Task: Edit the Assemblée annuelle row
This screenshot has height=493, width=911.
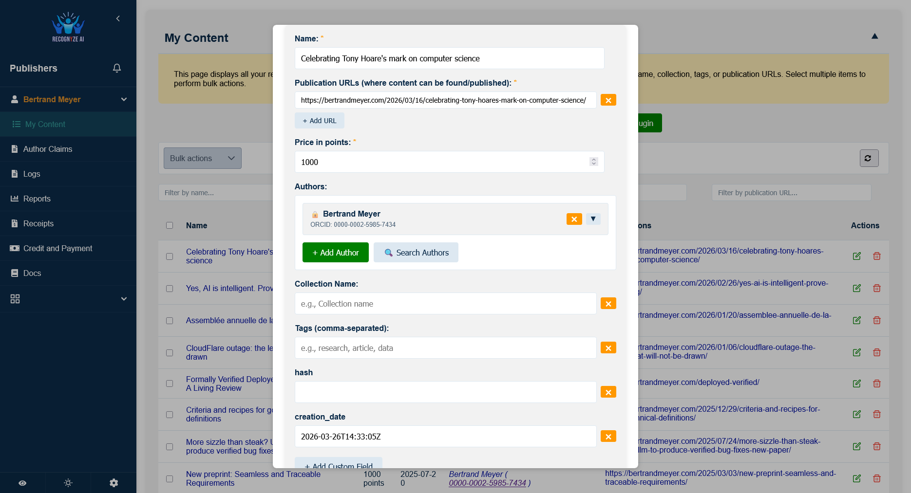Action: tap(857, 320)
